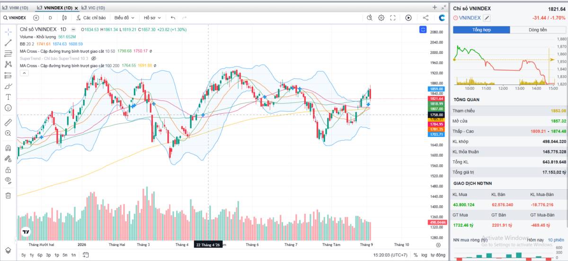Screen dimensions: 568x261
Task: Toggle auto scale 'tự động'
Action: point(438,255)
